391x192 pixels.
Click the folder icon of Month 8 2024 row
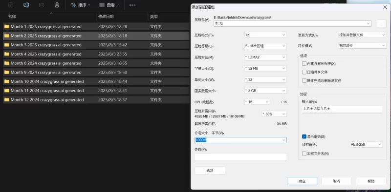pos(7,63)
